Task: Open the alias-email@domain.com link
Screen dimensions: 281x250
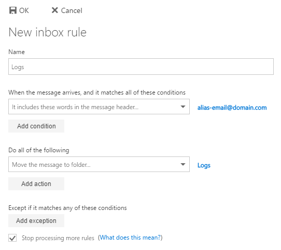Action: [232, 108]
